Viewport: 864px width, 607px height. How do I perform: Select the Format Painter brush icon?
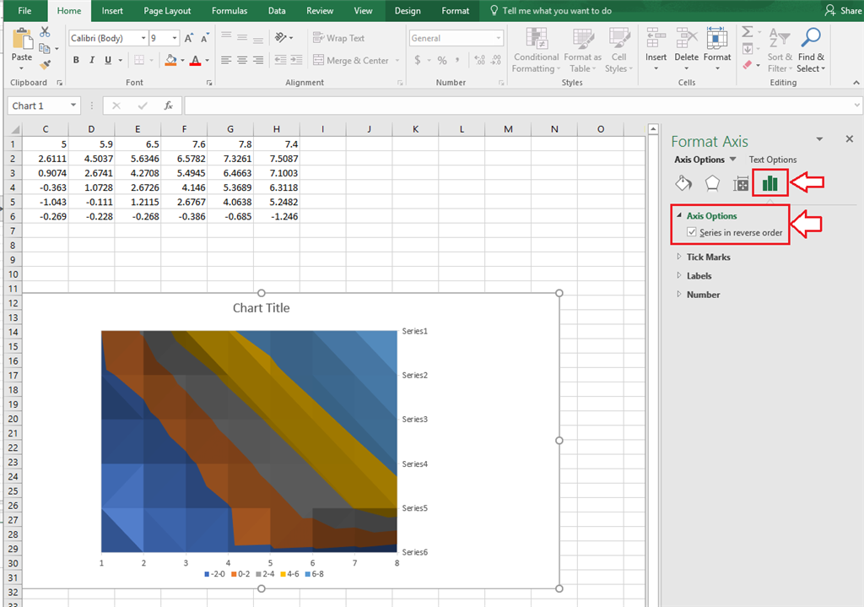46,64
